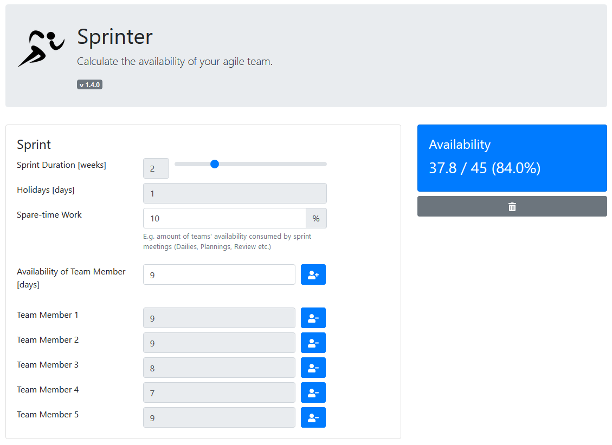Click the Sprint section heading
This screenshot has height=445, width=612.
tap(34, 145)
